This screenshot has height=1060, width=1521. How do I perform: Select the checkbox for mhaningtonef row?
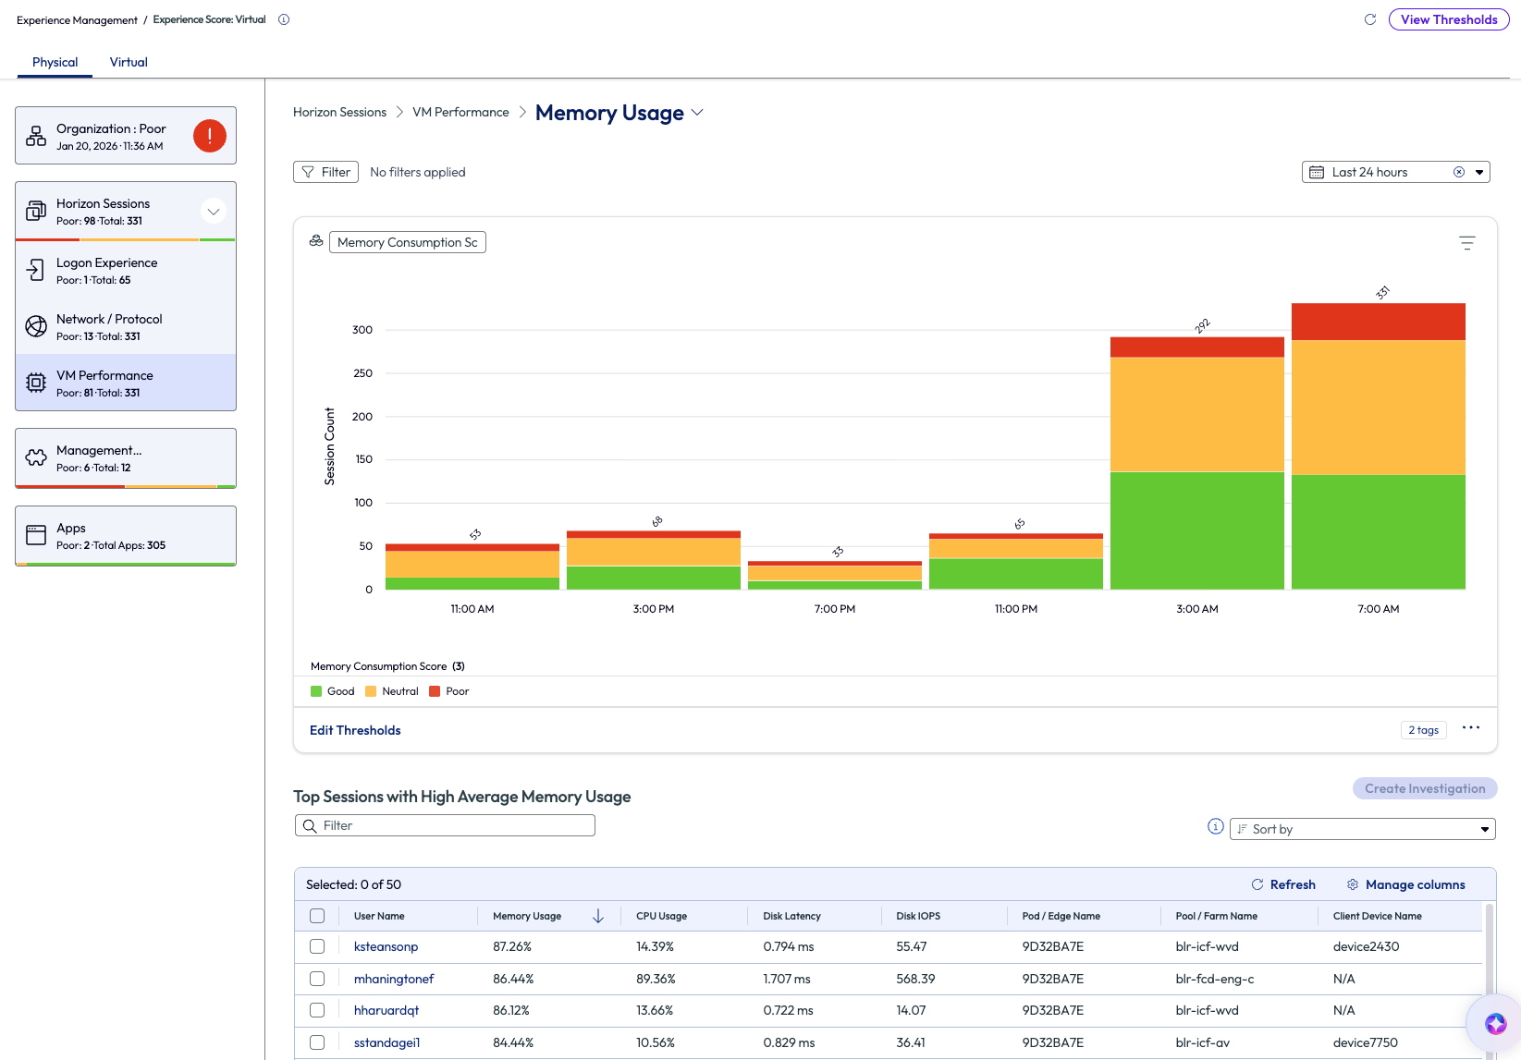(x=317, y=979)
